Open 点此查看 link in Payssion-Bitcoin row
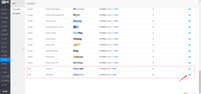Screen dimensions: 201x94 coord(116,57)
